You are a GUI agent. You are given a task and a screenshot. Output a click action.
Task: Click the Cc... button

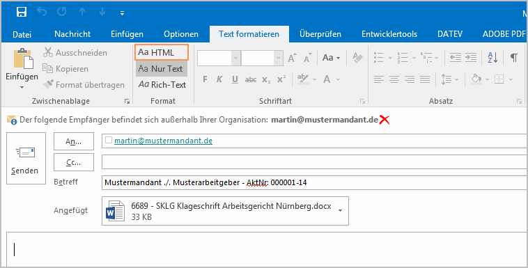tap(74, 162)
